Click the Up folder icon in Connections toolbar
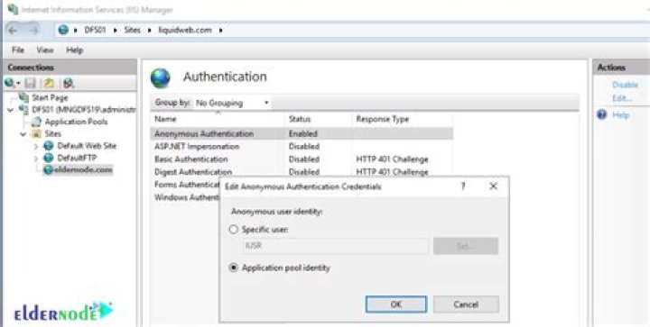Viewport: 650px width, 327px height. tap(50, 84)
